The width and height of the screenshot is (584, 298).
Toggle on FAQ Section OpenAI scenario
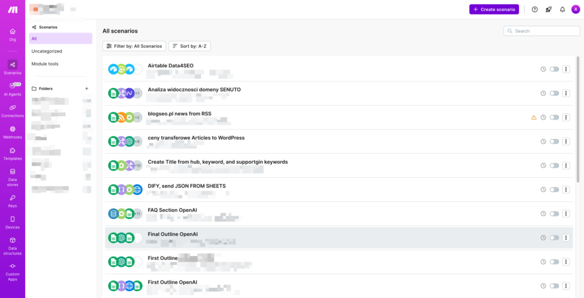pos(554,214)
